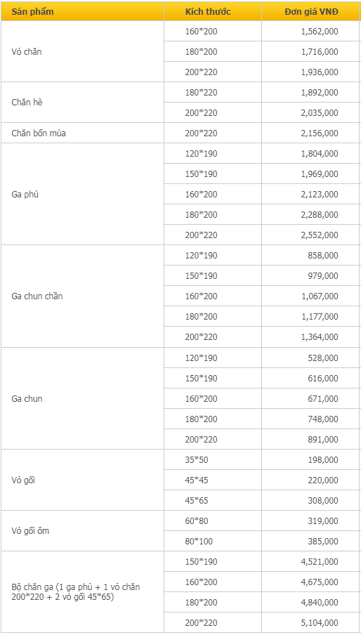
Task: Select the 'Ga chun' product cell
Action: click(82, 398)
